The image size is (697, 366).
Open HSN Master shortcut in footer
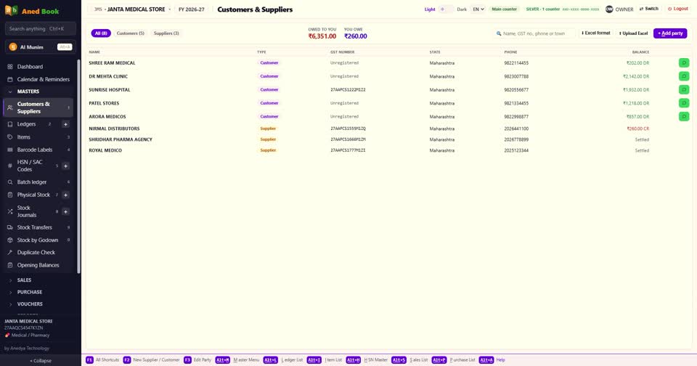(x=367, y=359)
